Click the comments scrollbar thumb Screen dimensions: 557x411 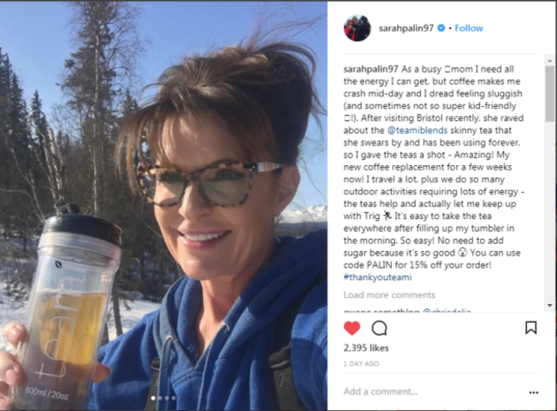[549, 93]
